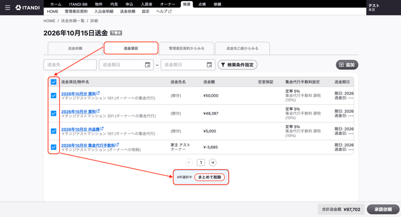
Task: Uncheck 賃料 row for マンション 201
Action: [53, 113]
